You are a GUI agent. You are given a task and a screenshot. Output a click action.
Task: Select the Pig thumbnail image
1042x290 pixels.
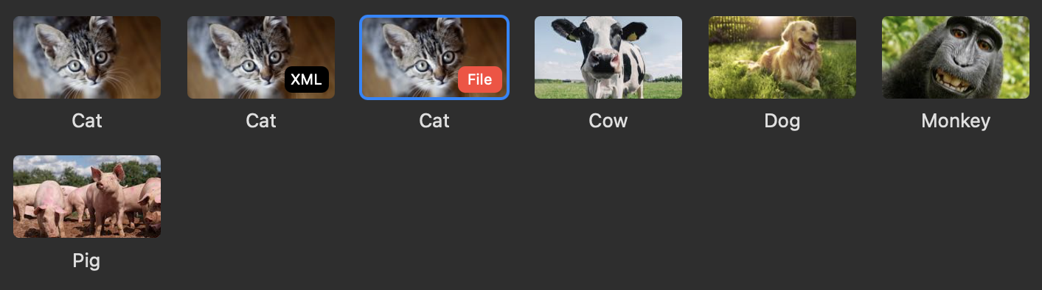(x=87, y=197)
